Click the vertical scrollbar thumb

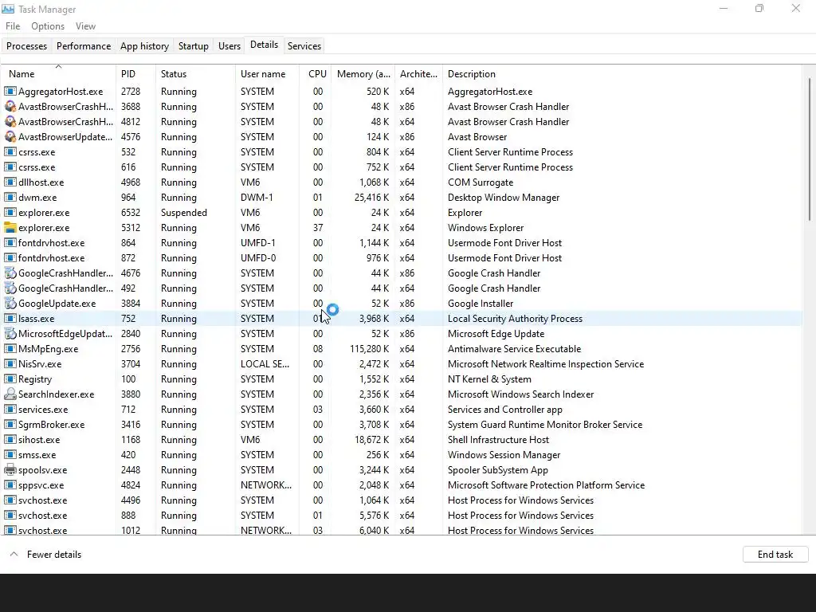810,149
